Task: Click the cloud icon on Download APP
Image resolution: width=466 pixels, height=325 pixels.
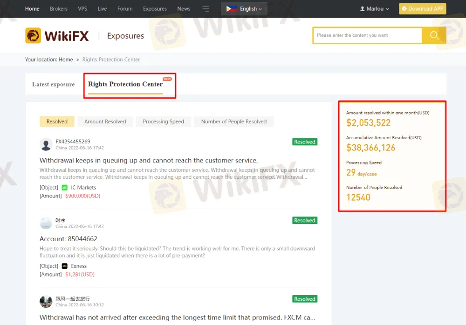Action: click(404, 9)
